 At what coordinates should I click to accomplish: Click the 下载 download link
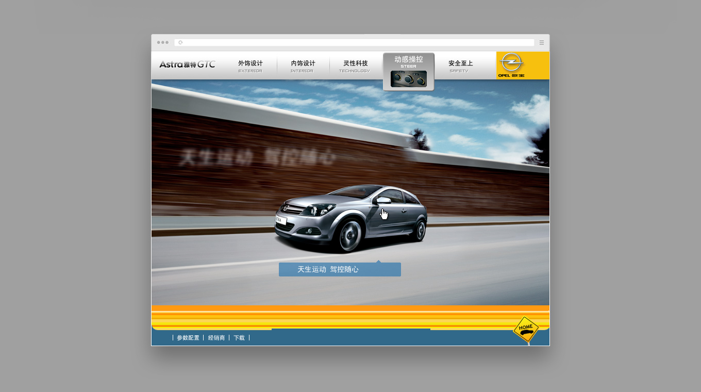[239, 338]
